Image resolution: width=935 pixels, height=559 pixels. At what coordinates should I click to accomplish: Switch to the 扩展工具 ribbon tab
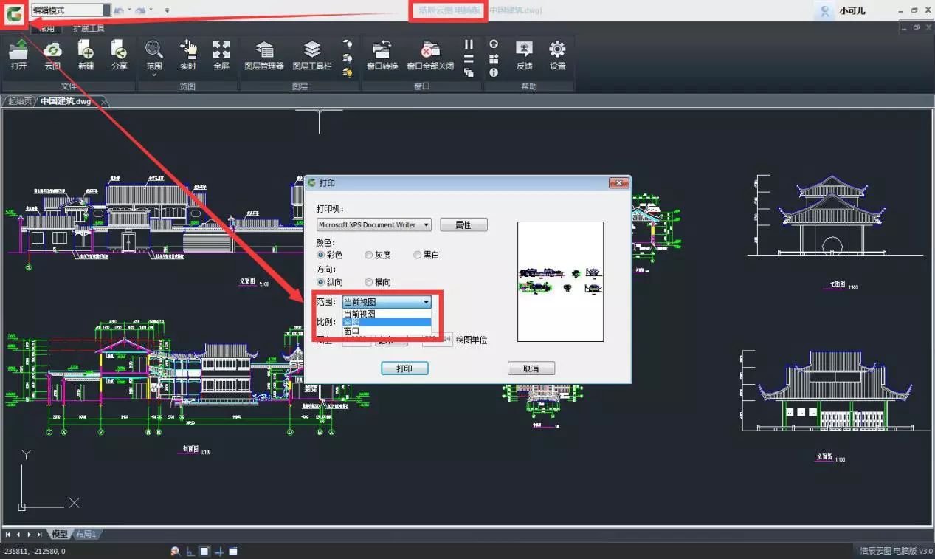(89, 29)
